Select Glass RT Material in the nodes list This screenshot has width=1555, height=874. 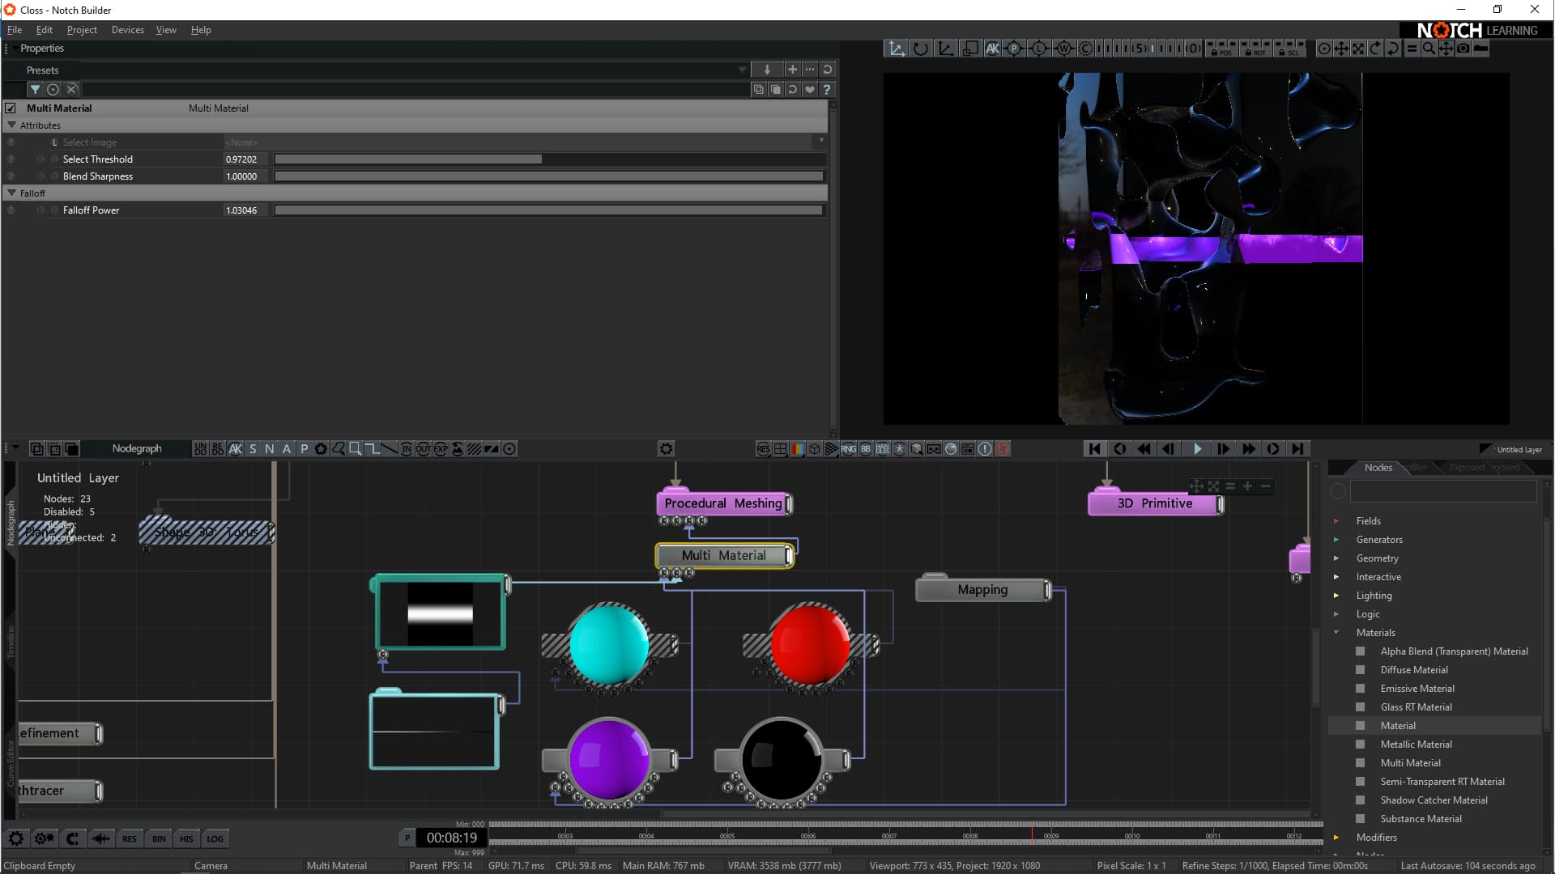1416,706
